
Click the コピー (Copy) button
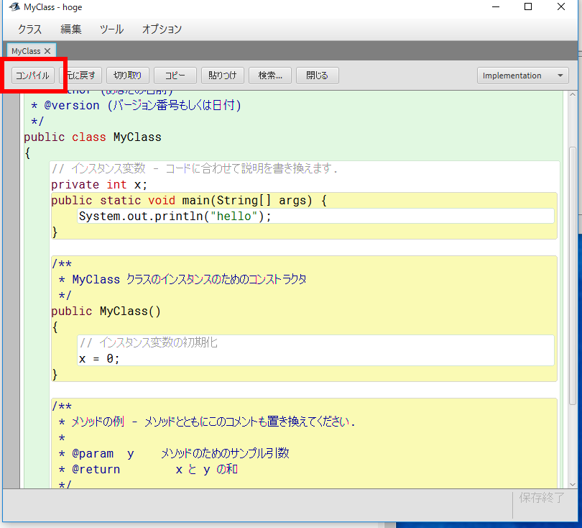click(x=175, y=76)
